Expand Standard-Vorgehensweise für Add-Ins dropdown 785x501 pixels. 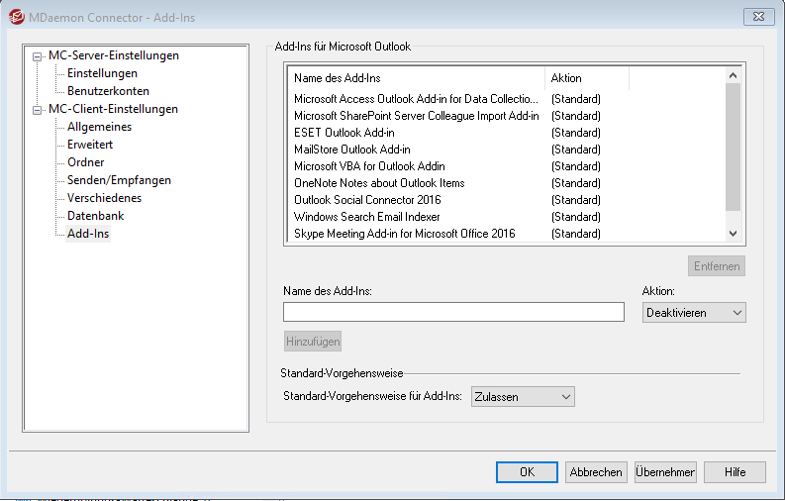[523, 397]
